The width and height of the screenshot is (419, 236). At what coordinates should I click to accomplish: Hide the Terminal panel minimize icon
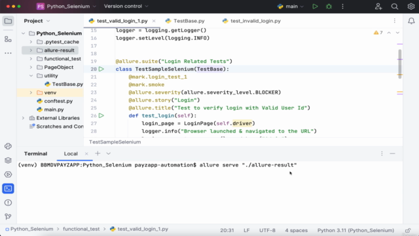click(x=392, y=153)
